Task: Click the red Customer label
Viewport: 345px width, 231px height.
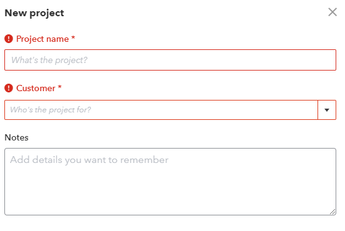Action: (36, 88)
